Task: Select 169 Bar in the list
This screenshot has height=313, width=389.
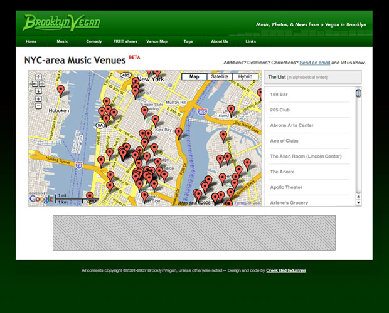Action: pyautogui.click(x=309, y=95)
